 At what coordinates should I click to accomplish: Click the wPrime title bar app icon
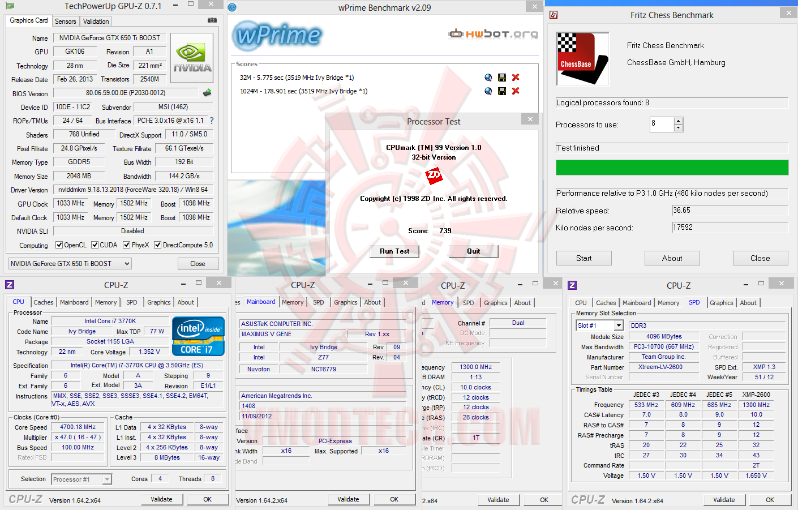[232, 7]
